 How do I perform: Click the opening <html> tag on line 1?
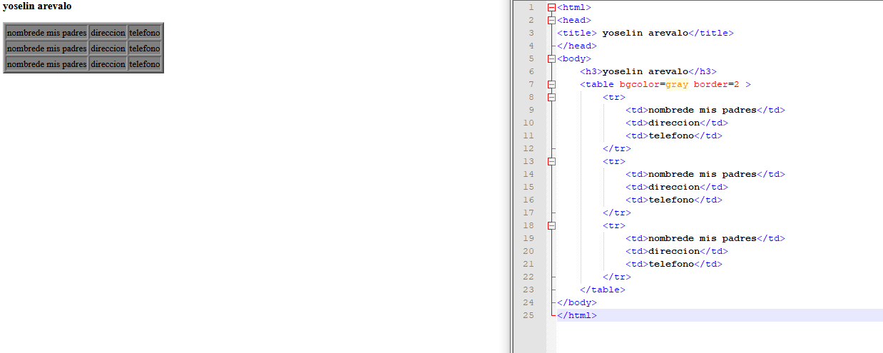click(574, 7)
